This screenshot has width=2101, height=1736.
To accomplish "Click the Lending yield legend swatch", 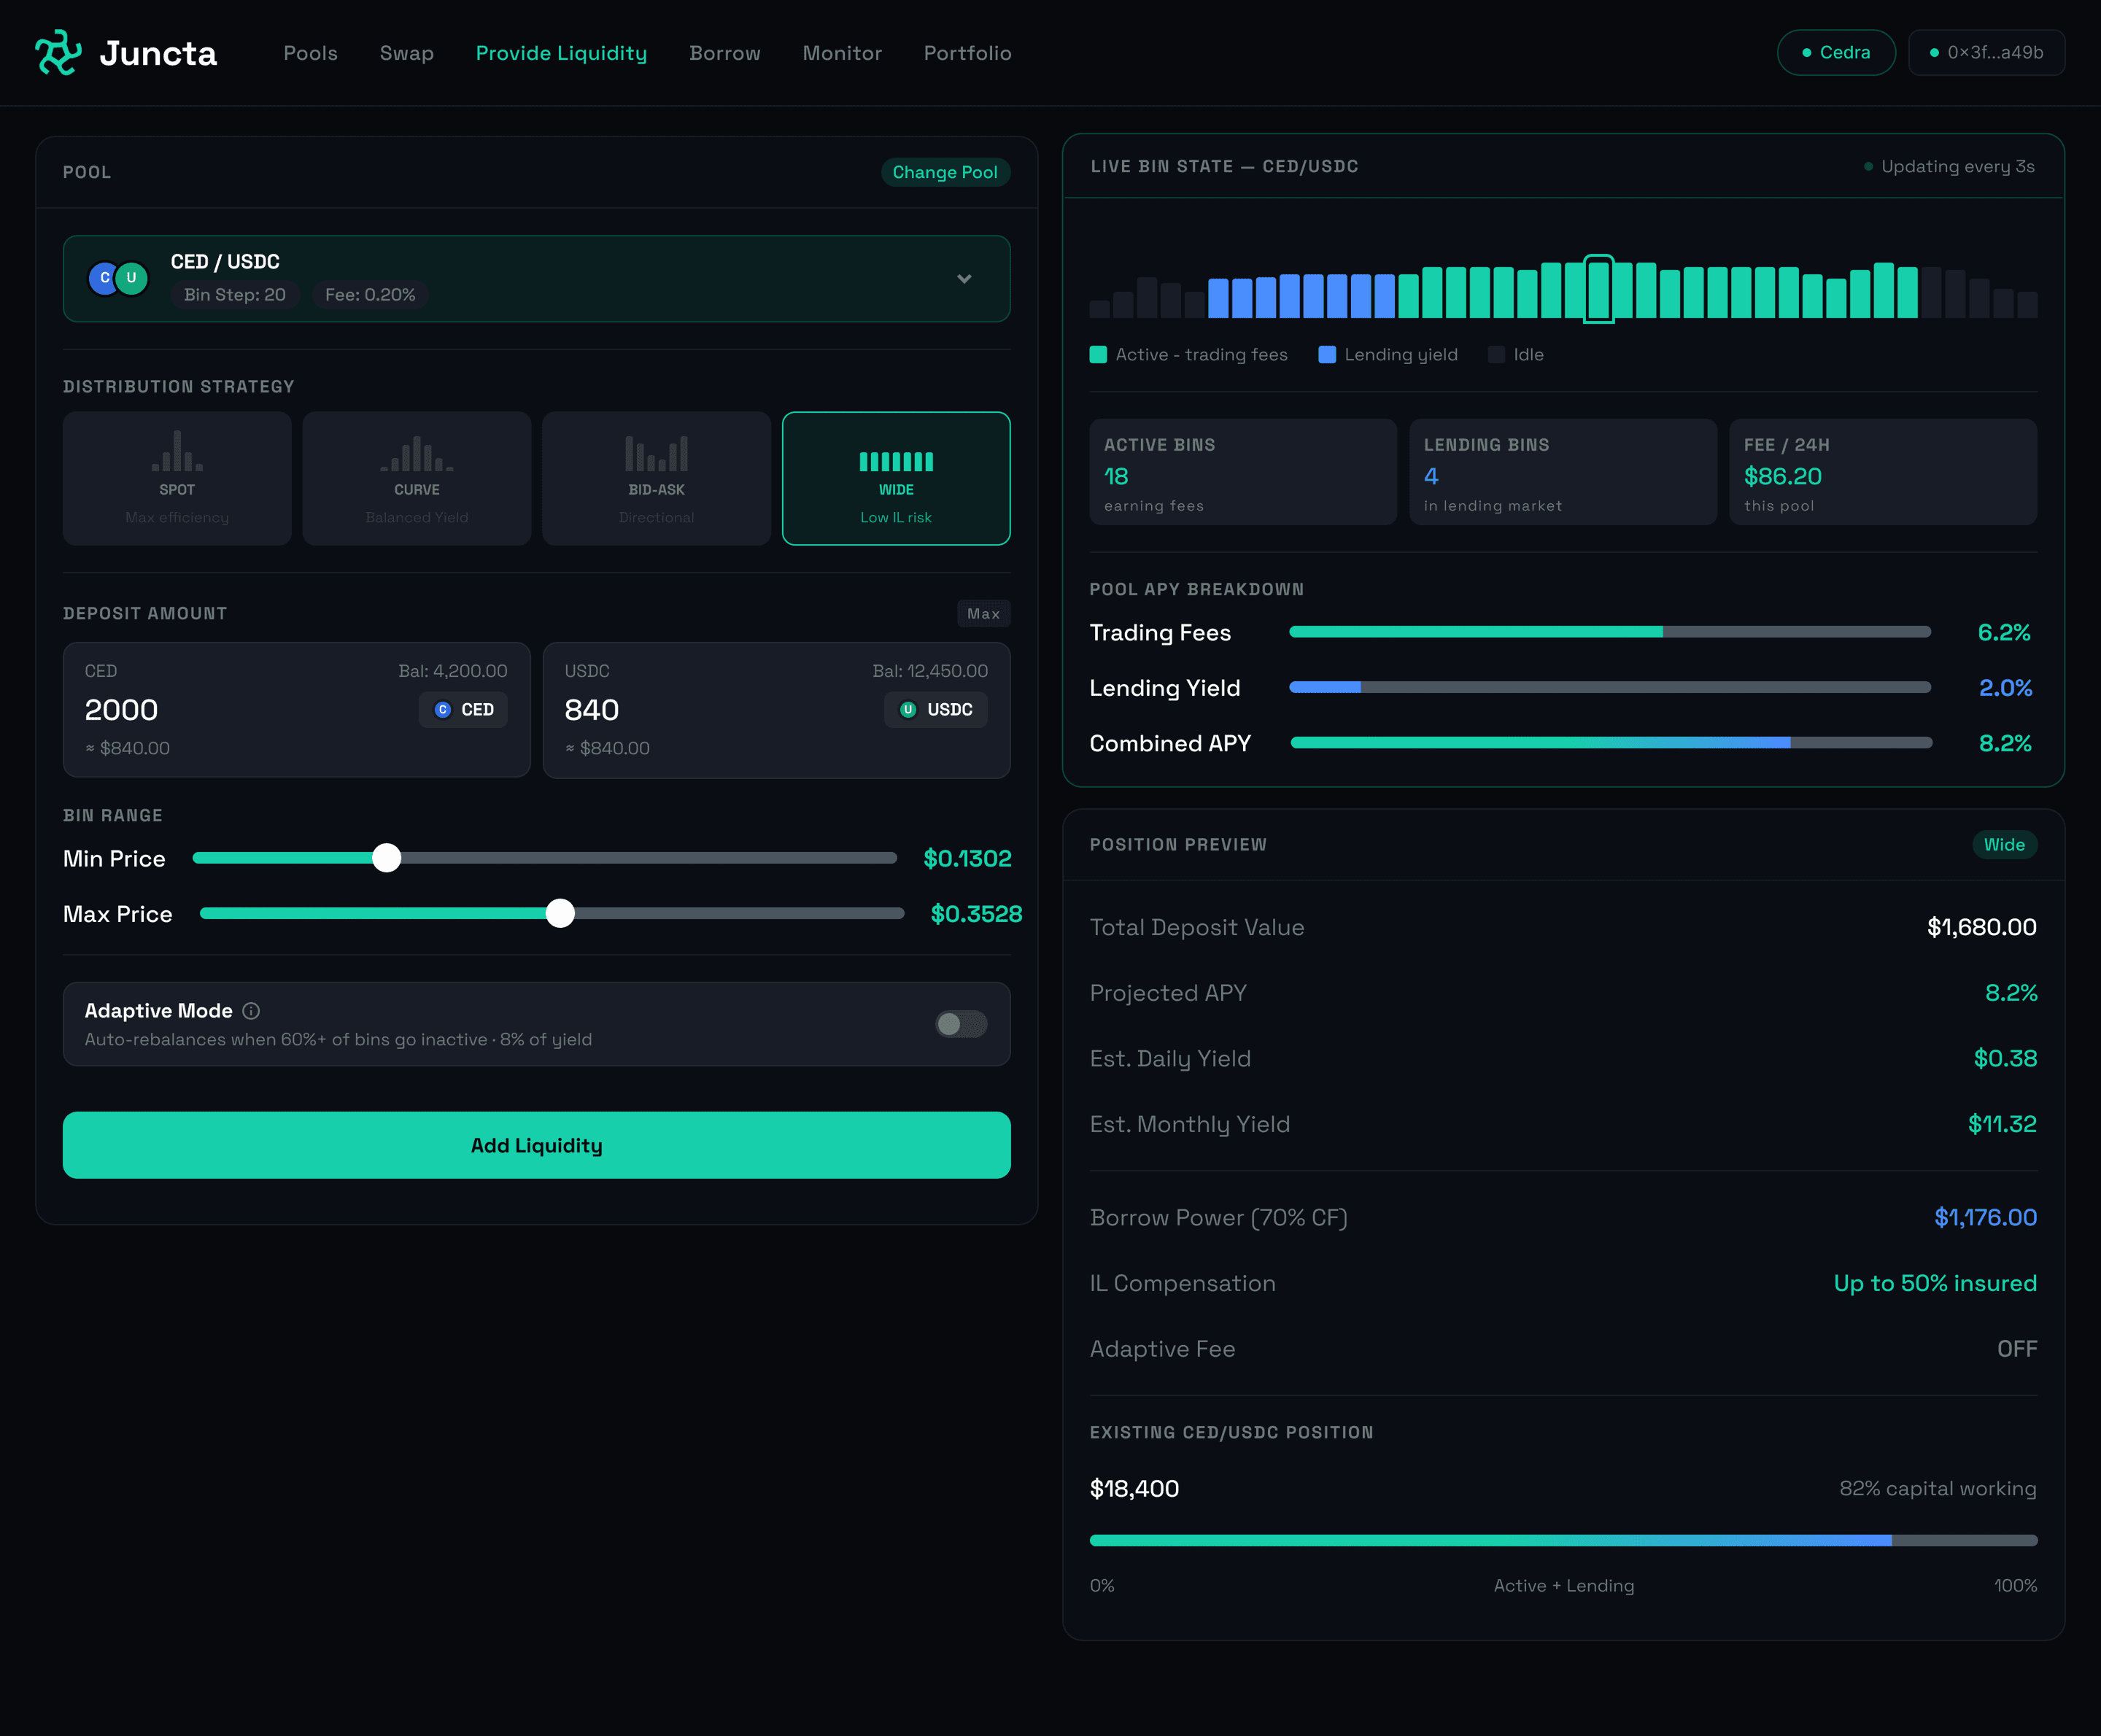I will click(1327, 354).
